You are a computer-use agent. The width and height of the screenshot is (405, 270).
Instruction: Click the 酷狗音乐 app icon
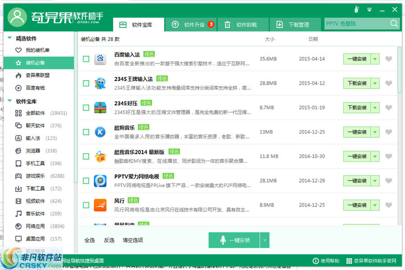[100, 132]
